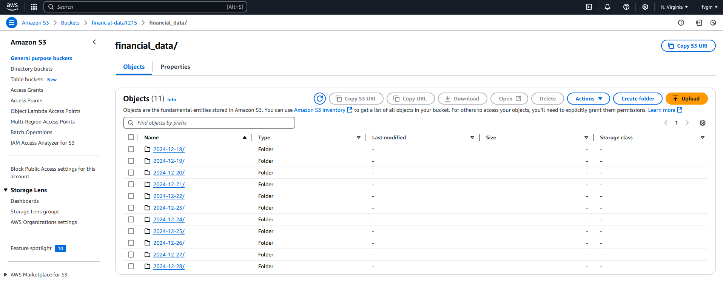Click the hexagon icon at the far right of the breadcrumb bar
The width and height of the screenshot is (723, 284).
click(713, 23)
